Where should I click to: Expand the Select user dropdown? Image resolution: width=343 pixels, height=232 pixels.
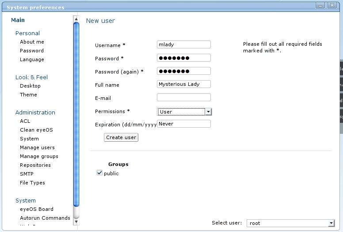point(290,223)
